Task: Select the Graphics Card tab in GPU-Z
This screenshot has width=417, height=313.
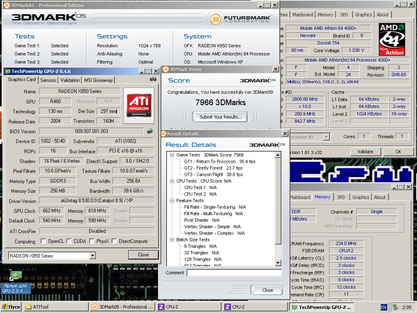Action: pos(22,79)
